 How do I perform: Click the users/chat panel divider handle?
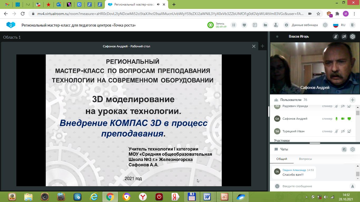[x=315, y=143]
